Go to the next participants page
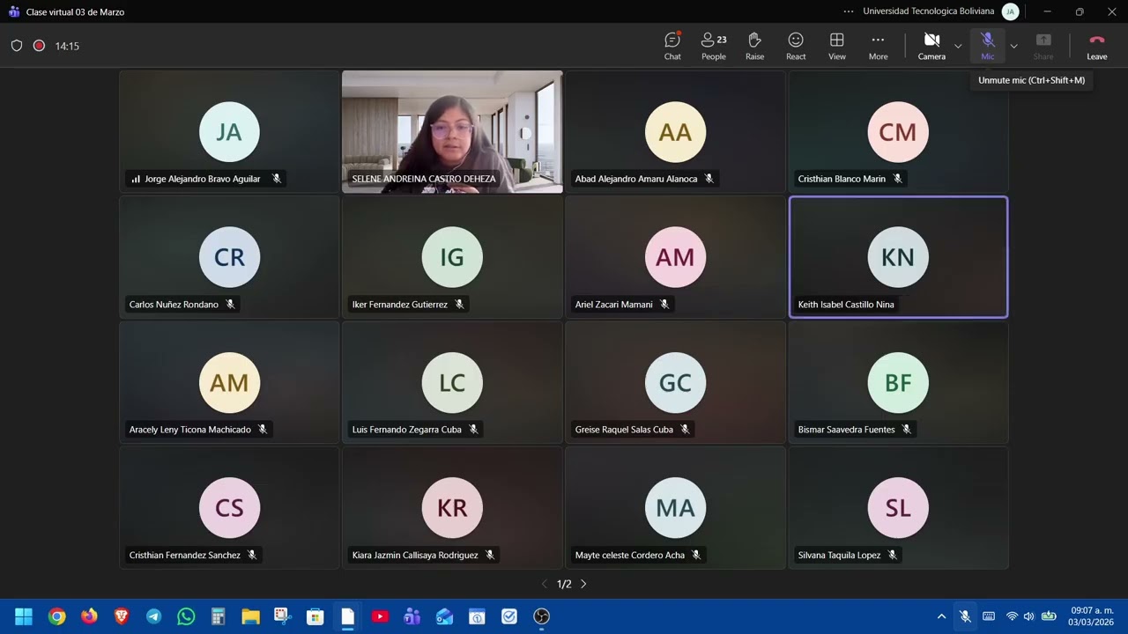Screen dimensions: 1128x634 [x=583, y=584]
